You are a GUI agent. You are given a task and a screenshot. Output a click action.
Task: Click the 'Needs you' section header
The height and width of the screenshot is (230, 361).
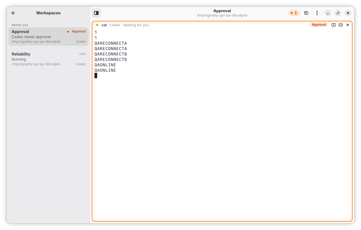20,25
